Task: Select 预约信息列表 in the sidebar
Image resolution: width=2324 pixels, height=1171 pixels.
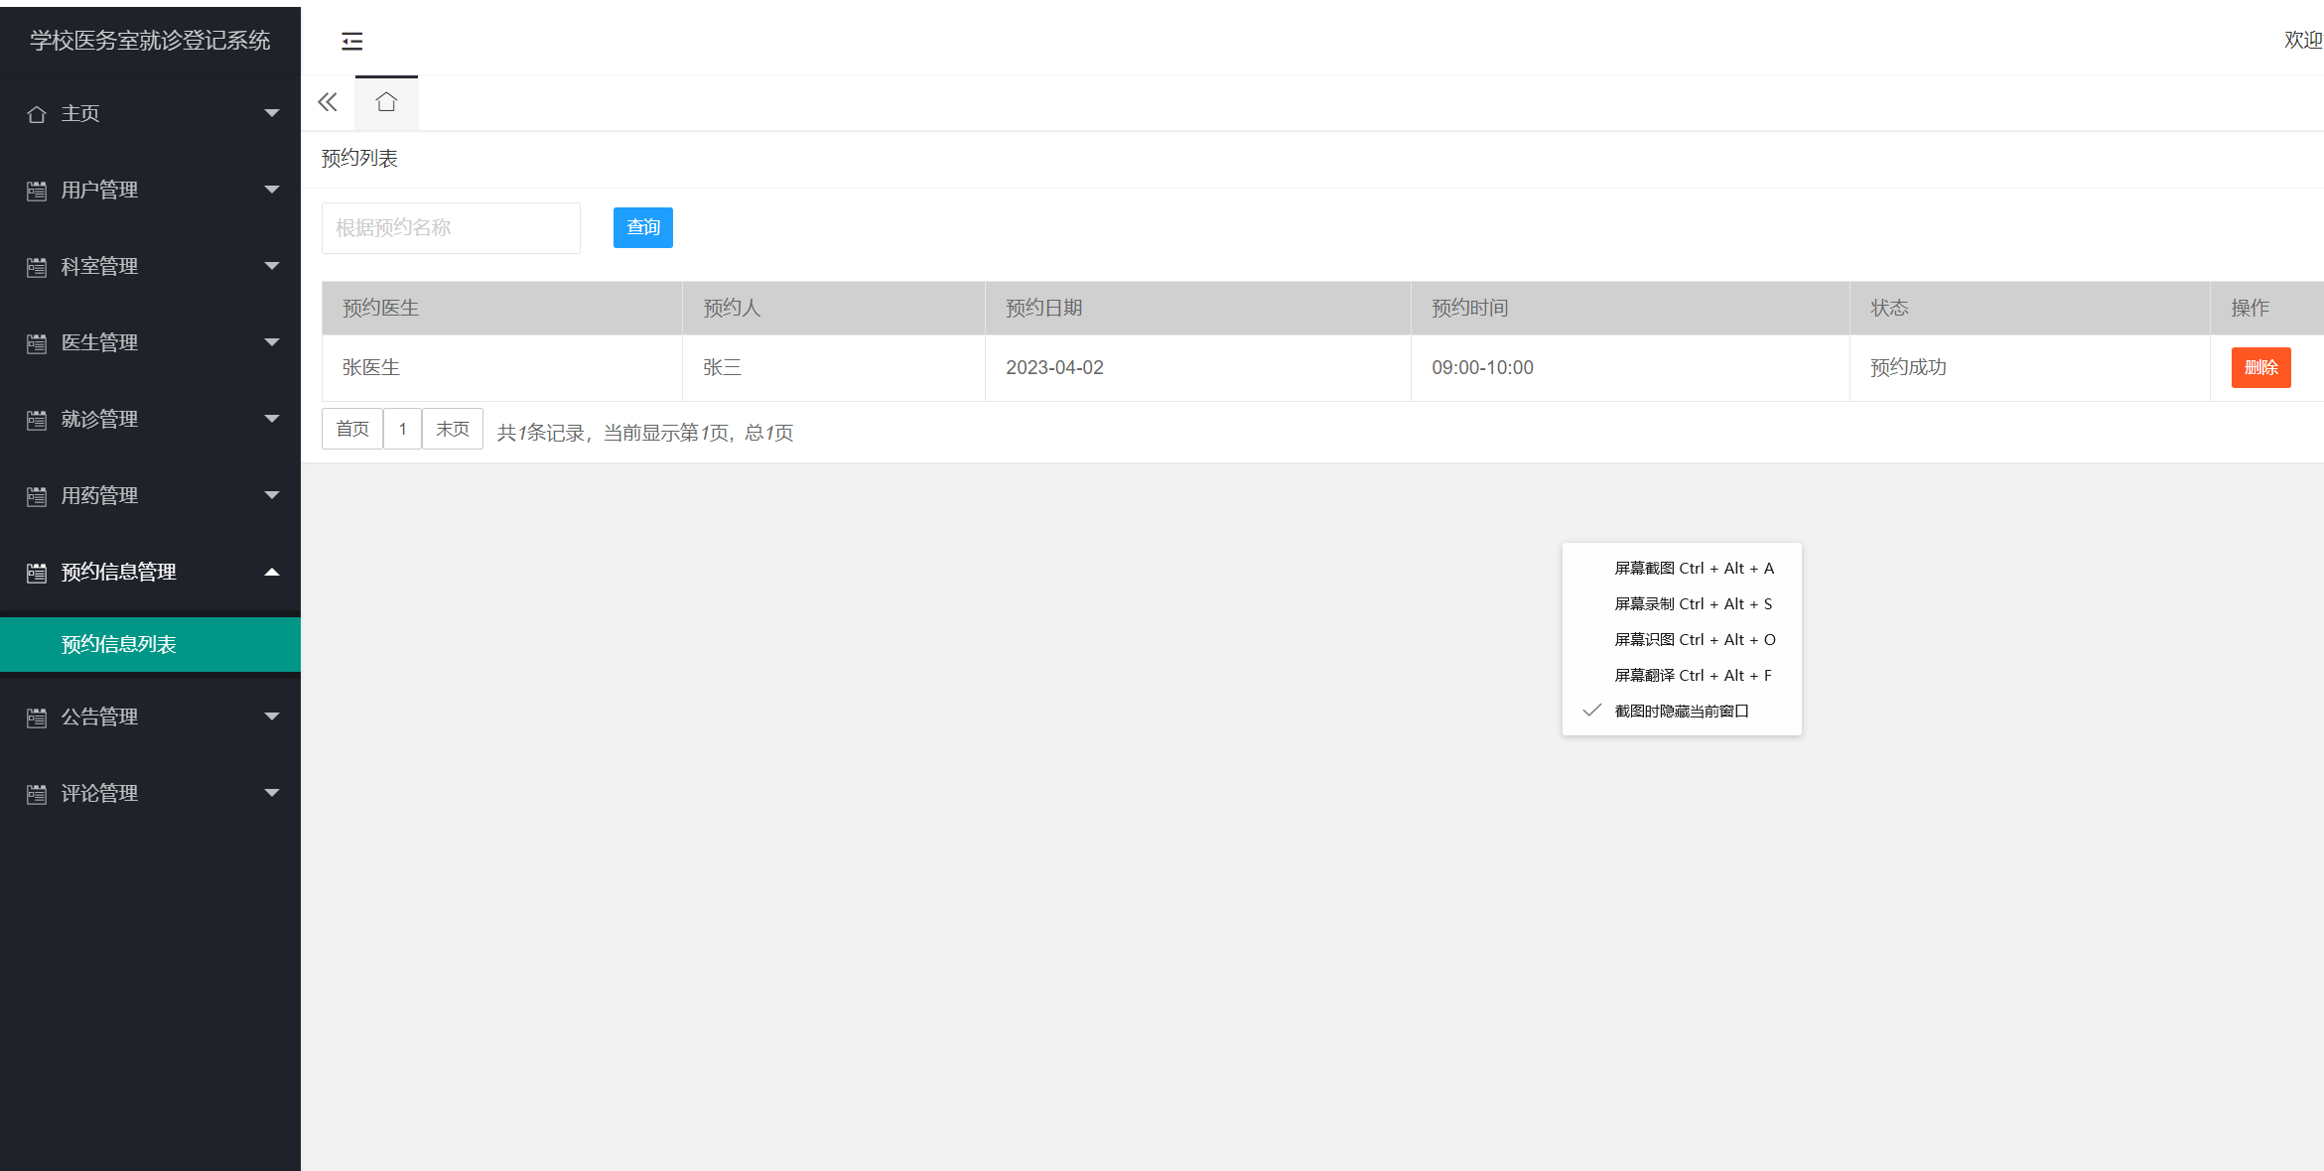Action: 116,644
